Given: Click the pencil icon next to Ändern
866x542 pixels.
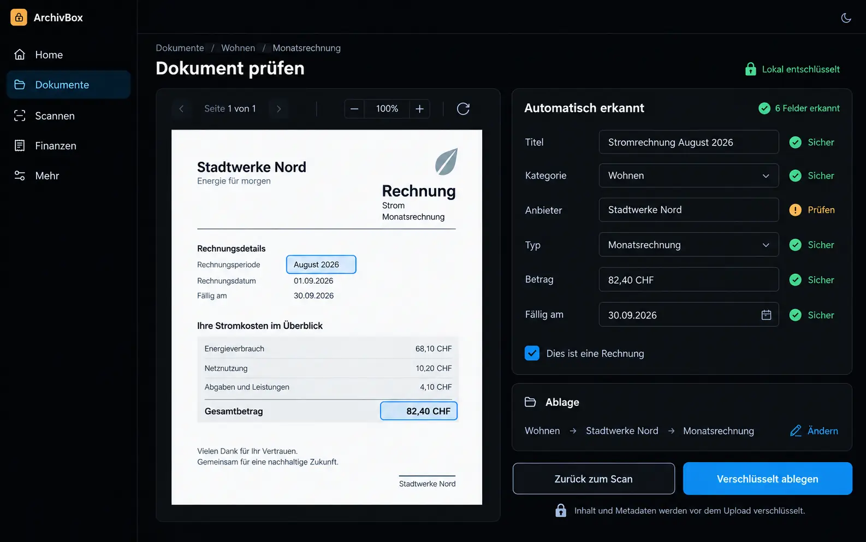Looking at the screenshot, I should [796, 431].
